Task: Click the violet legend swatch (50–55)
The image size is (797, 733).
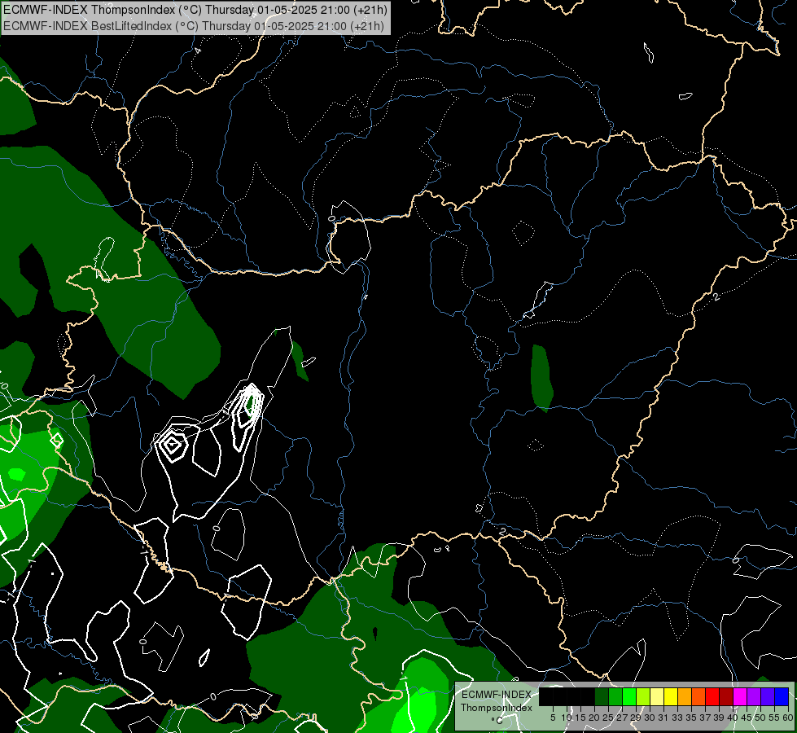Action: click(x=768, y=696)
